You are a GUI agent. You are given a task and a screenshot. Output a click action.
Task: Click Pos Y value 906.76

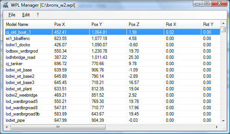pyautogui.click(x=98, y=70)
